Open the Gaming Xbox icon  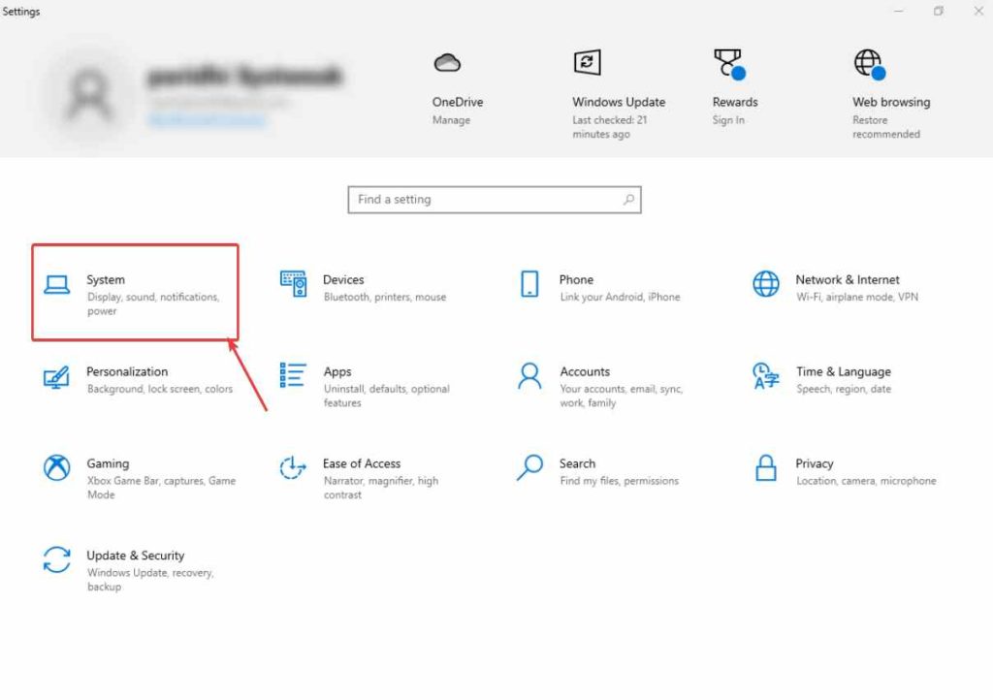click(x=57, y=468)
